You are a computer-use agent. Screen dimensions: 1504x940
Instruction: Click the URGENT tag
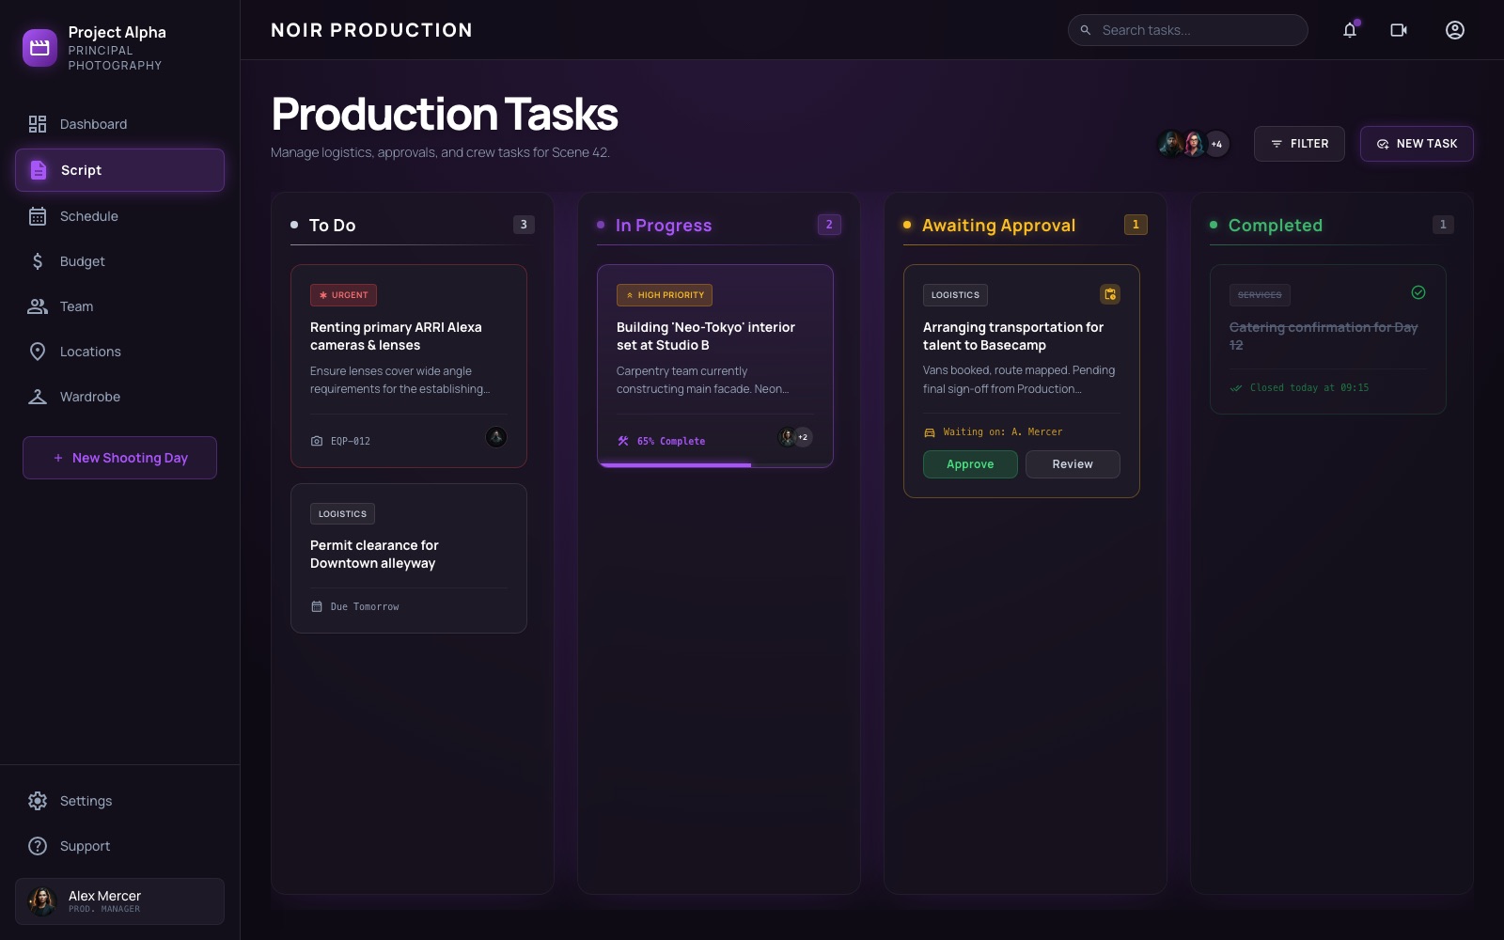(x=343, y=295)
